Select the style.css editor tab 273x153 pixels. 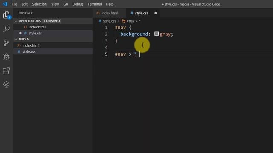[x=143, y=13]
